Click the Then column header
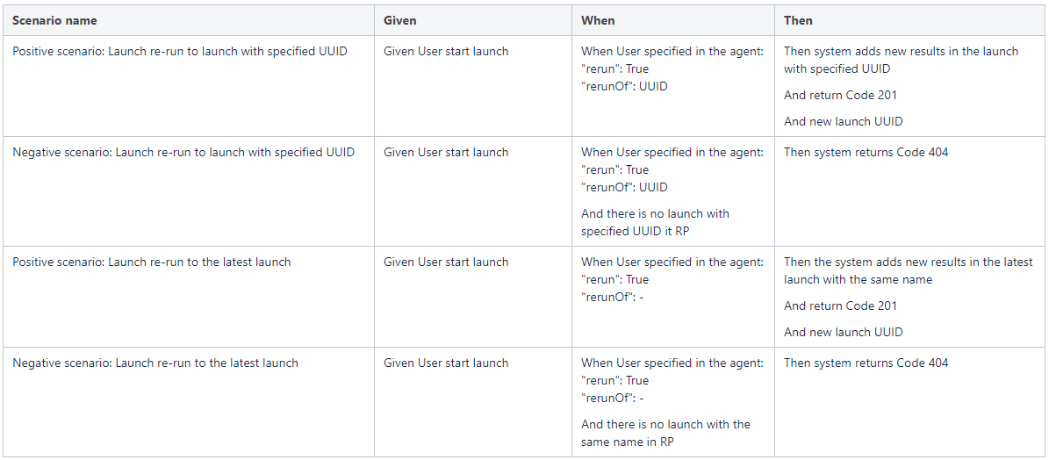1049x460 pixels. click(x=798, y=21)
